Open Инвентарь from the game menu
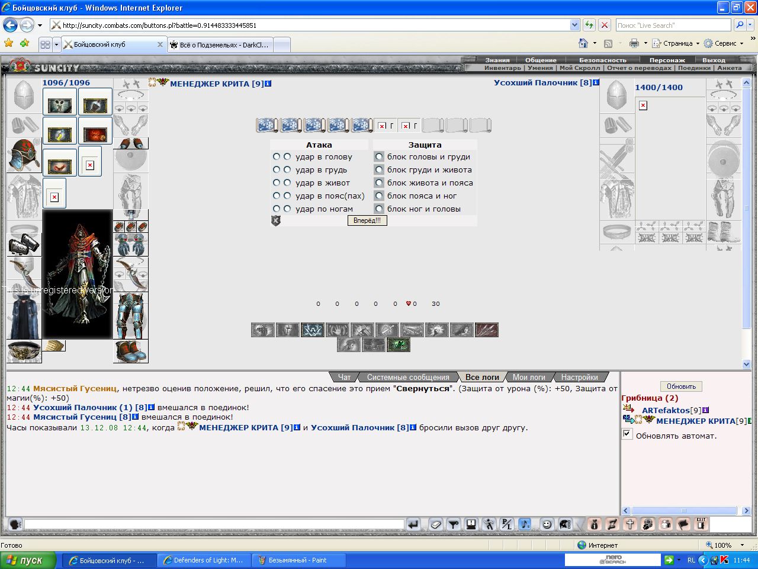 [x=503, y=68]
